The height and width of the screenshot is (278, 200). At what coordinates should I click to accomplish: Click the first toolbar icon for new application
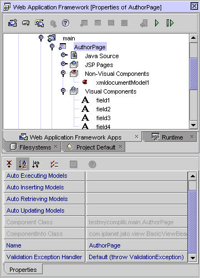point(13,23)
